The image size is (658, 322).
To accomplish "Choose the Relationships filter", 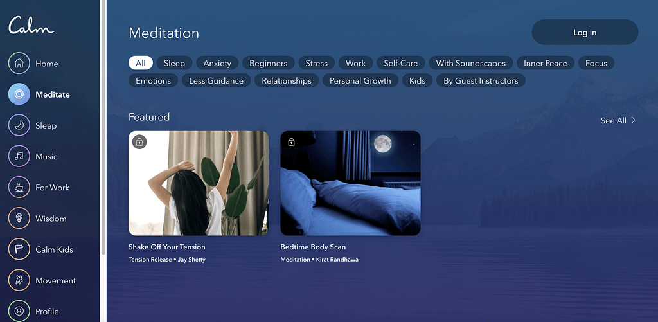I will [287, 80].
